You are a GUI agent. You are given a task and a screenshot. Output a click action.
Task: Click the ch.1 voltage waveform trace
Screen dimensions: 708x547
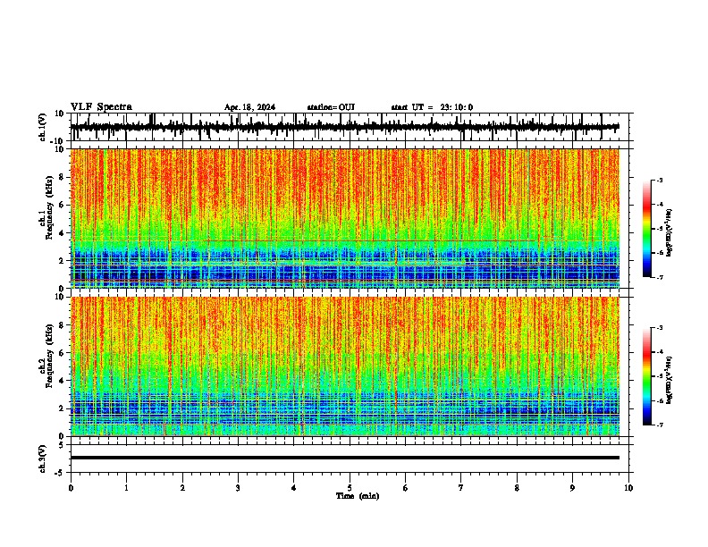point(345,127)
